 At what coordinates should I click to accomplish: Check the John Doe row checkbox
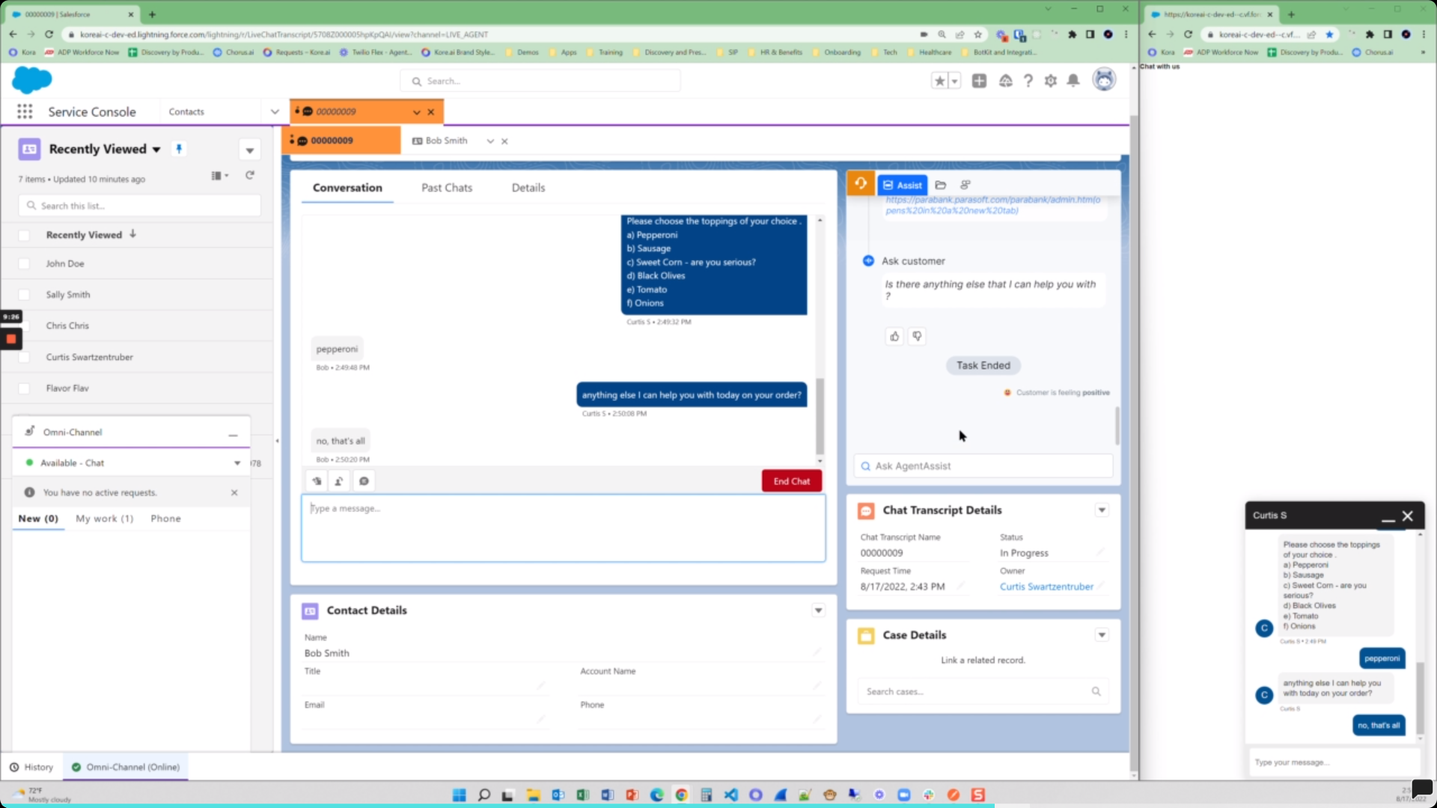pyautogui.click(x=24, y=264)
